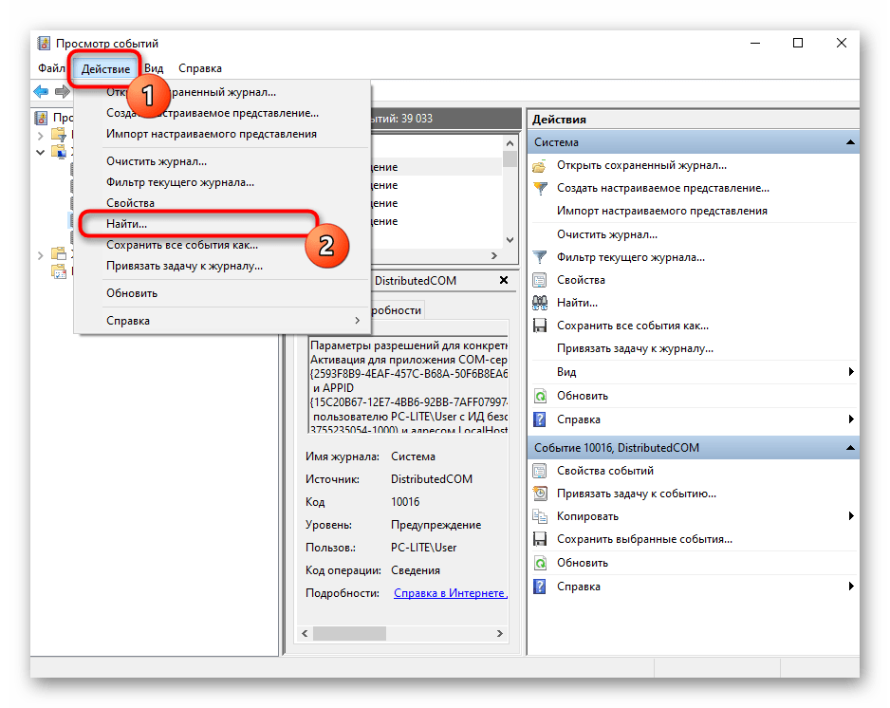Click the green Обновить icon under Система
Screen dimensions: 890x708
pos(540,396)
